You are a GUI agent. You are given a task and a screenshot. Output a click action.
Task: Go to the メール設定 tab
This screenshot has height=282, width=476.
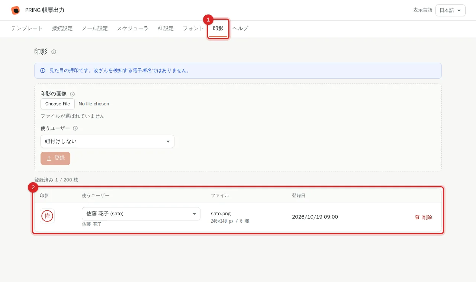coord(95,29)
